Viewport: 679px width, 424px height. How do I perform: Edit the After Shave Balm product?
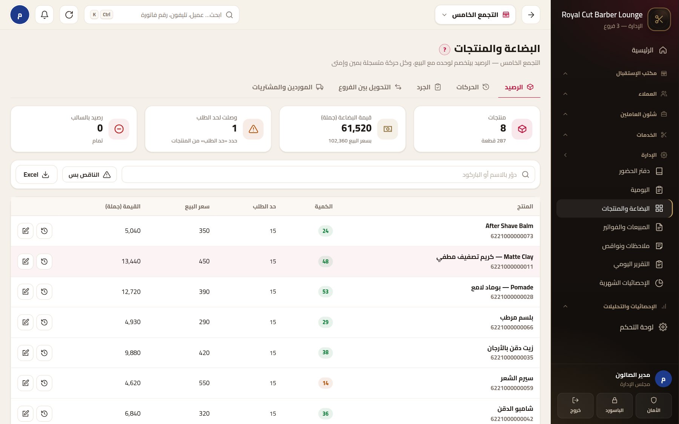pos(26,231)
